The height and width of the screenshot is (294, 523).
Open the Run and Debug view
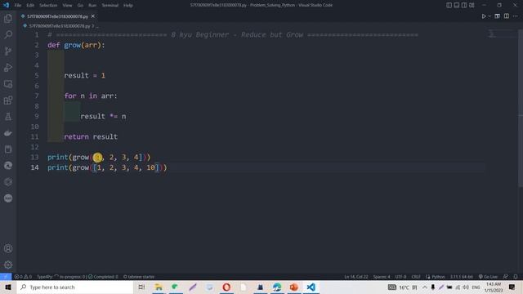tap(8, 67)
